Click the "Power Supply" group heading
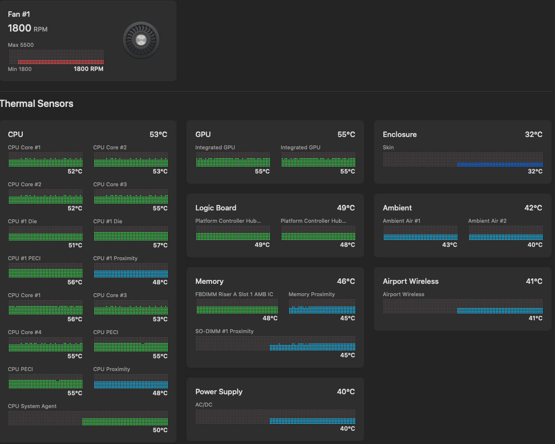The image size is (555, 444). pos(219,392)
